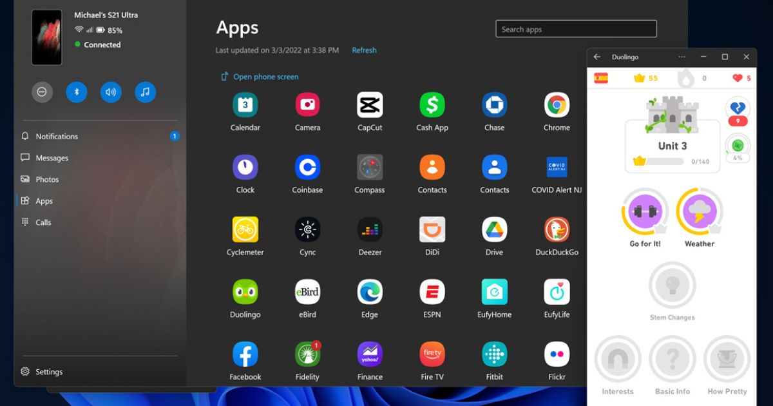
Task: Open the Calendar app
Action: point(245,105)
